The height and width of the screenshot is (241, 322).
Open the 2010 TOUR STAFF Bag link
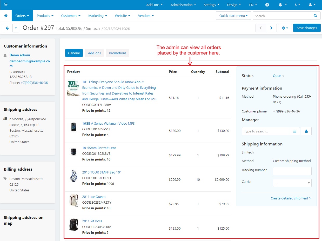click(102, 172)
